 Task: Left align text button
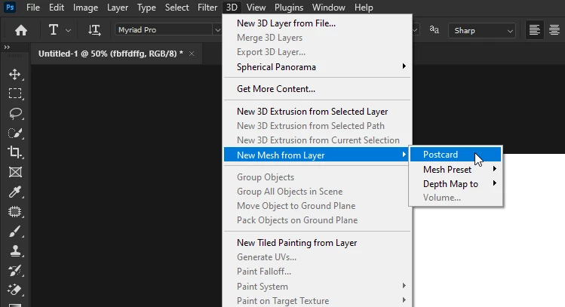coord(534,30)
